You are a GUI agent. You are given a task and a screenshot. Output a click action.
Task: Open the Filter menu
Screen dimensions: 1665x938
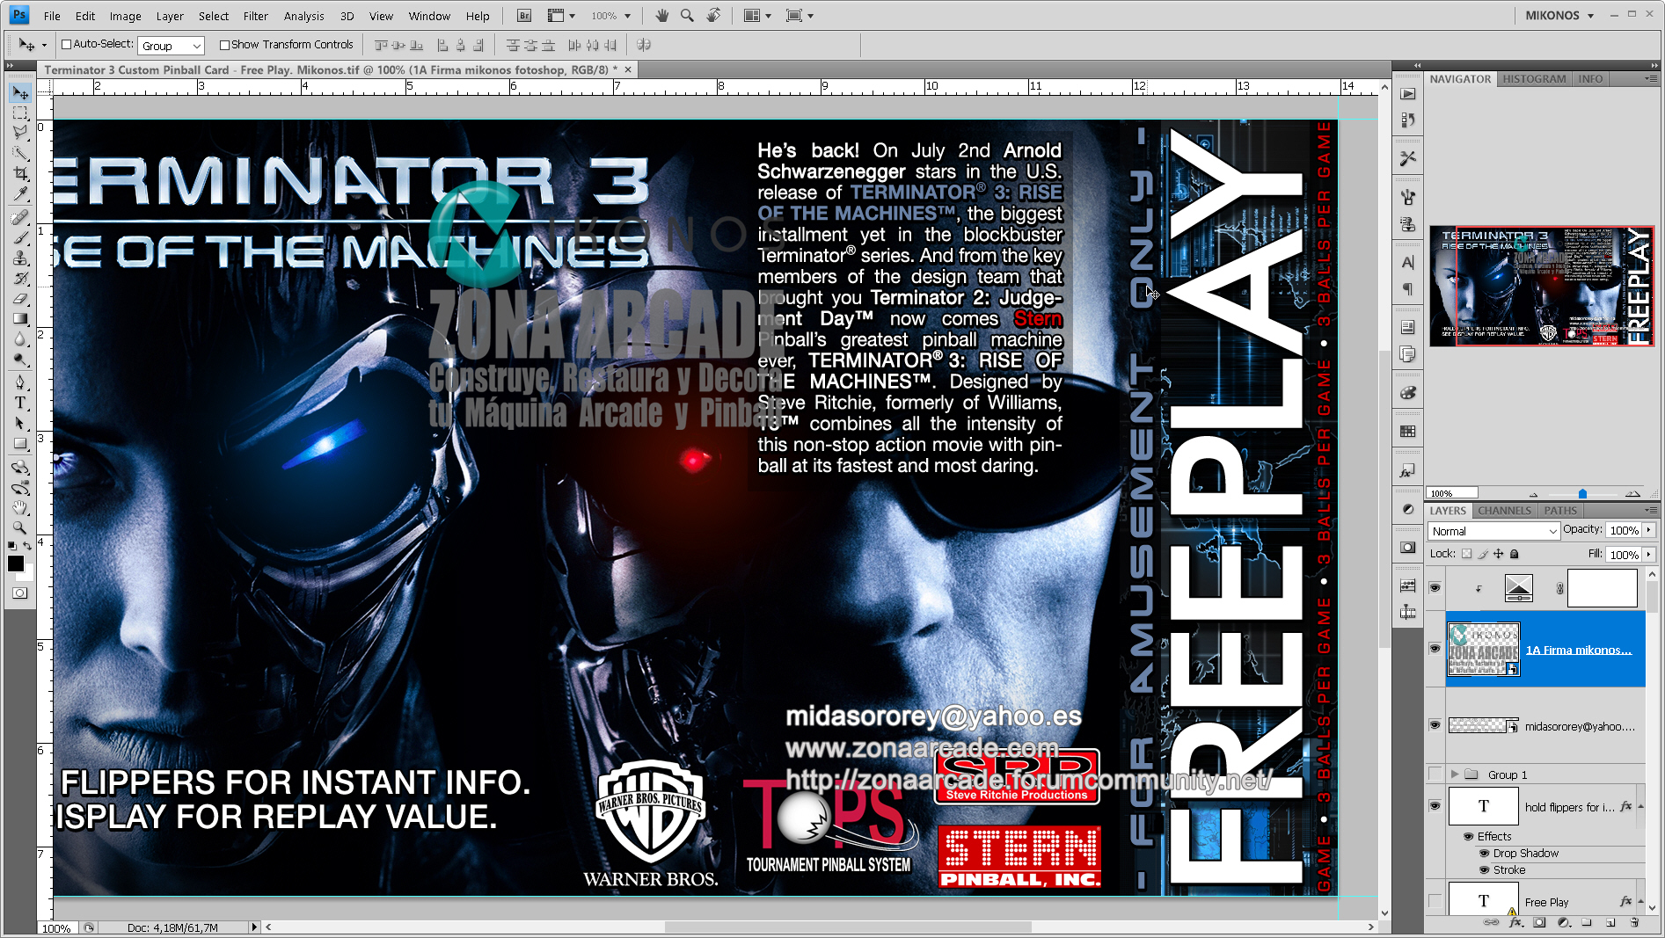click(x=256, y=16)
